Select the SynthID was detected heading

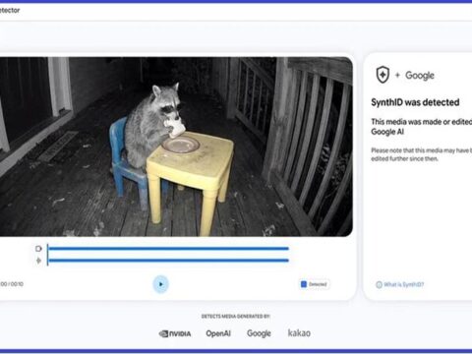[415, 102]
